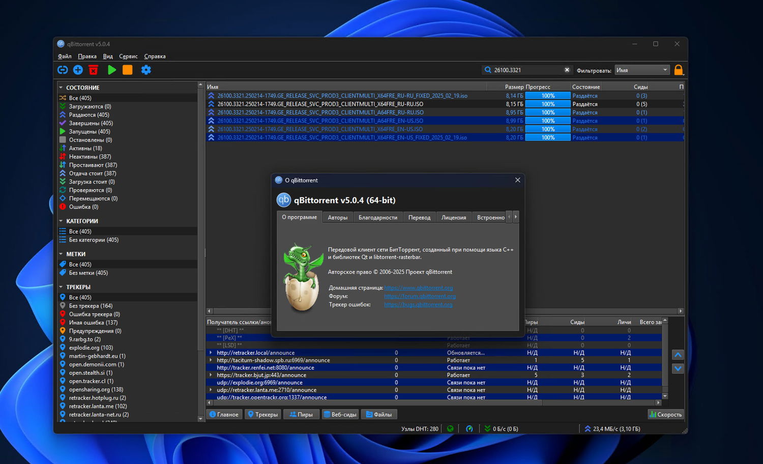Open the Сервис menu

click(x=128, y=56)
